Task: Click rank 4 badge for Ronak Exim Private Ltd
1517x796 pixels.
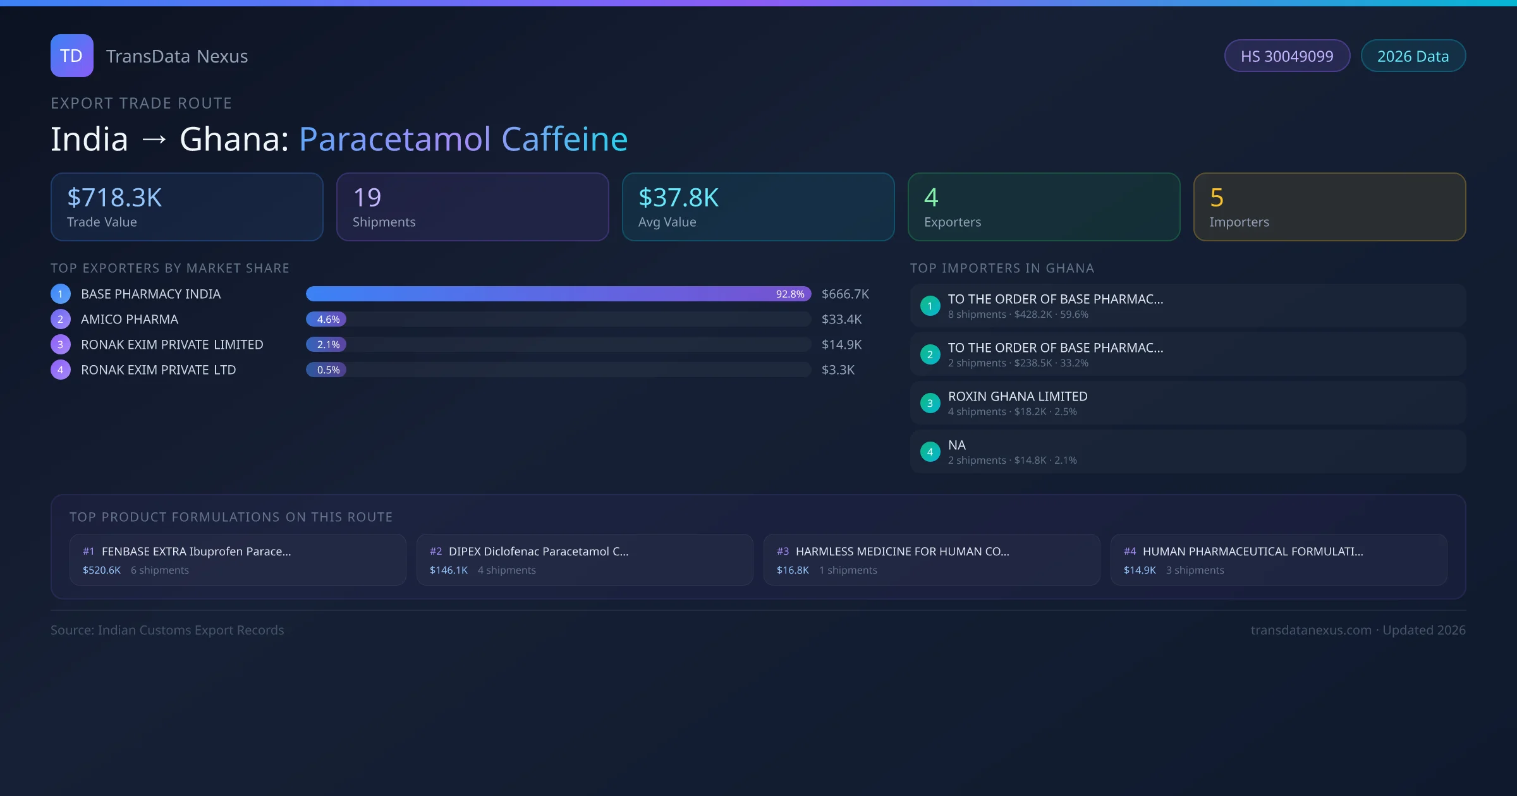Action: (x=61, y=370)
